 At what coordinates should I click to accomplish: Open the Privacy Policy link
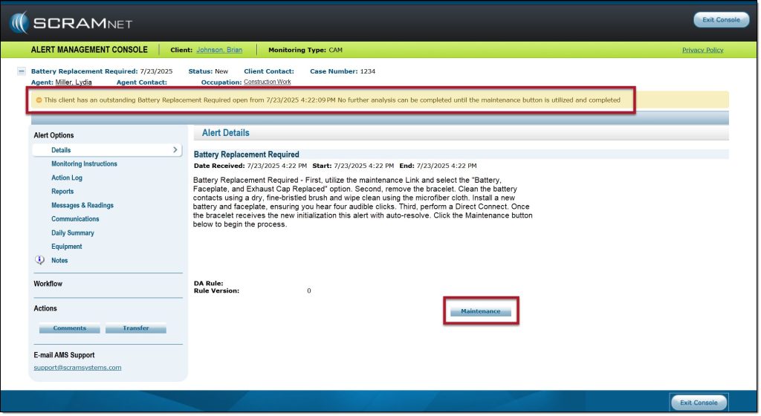(702, 51)
